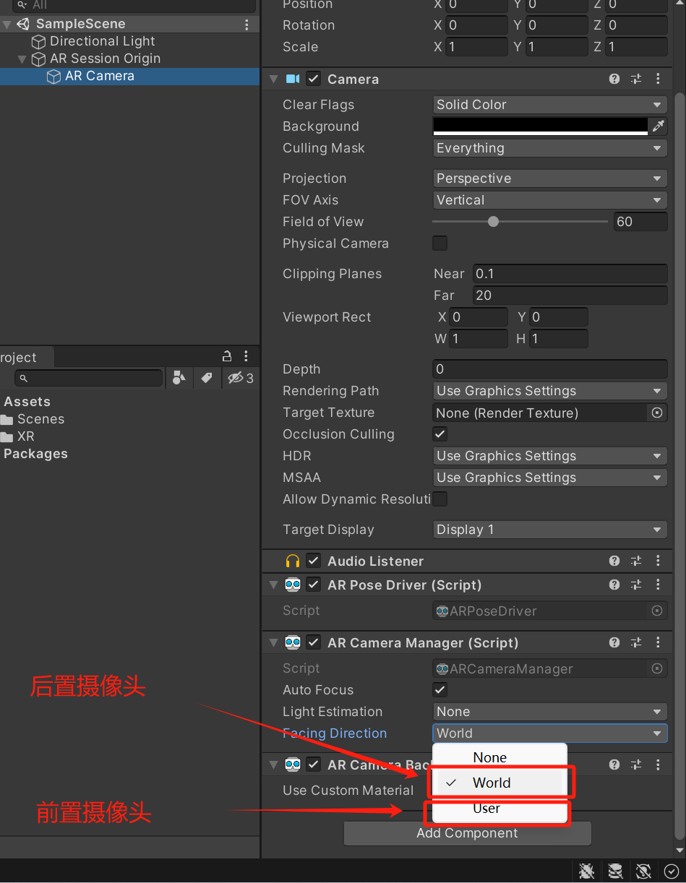
Task: Open Target Display dropdown
Action: 549,530
